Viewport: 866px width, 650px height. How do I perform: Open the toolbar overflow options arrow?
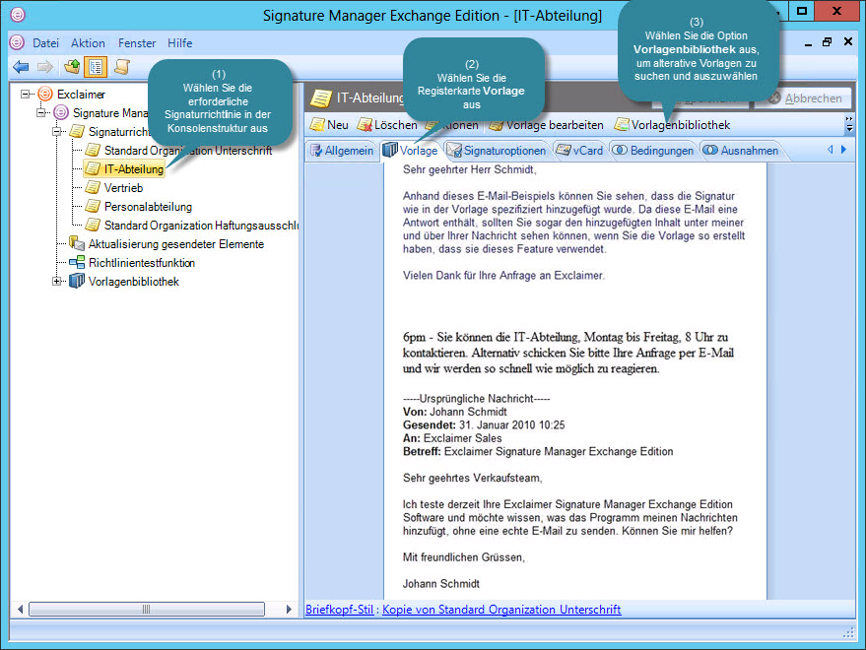[x=849, y=125]
